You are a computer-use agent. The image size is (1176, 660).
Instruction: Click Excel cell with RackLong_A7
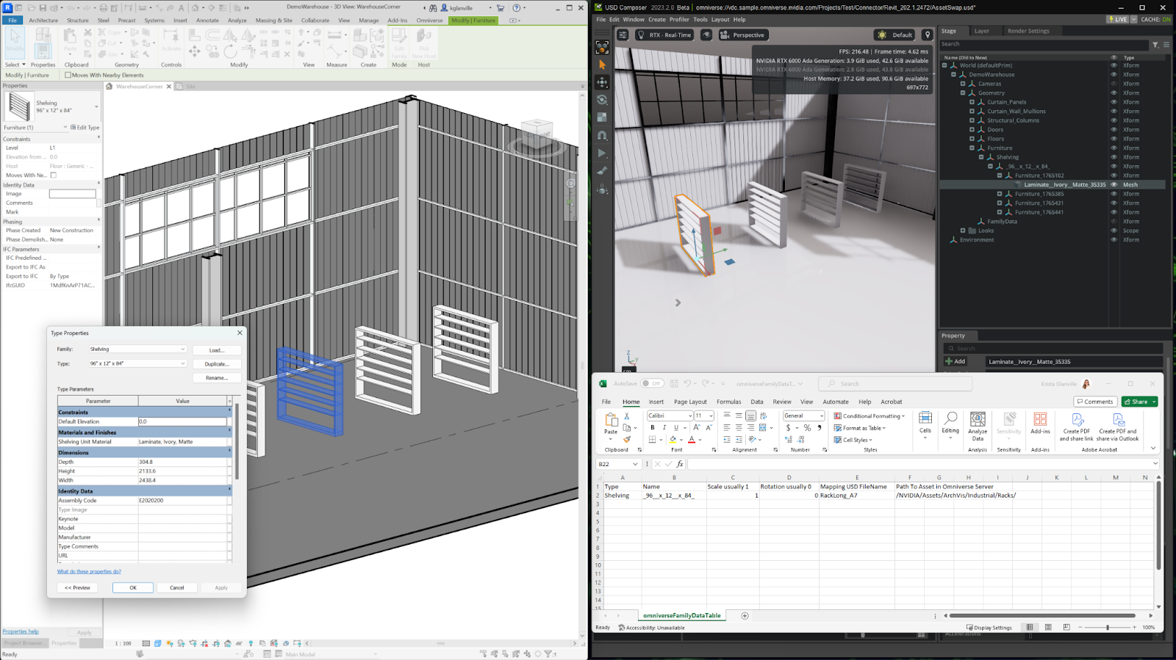(856, 496)
